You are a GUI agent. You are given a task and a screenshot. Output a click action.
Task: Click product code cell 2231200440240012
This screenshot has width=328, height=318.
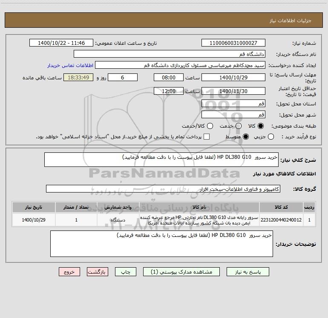click(x=281, y=220)
